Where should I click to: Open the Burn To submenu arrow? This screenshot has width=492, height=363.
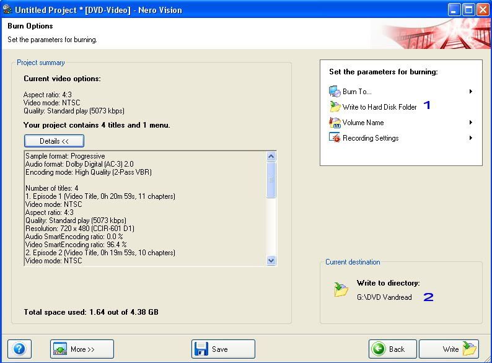[471, 91]
